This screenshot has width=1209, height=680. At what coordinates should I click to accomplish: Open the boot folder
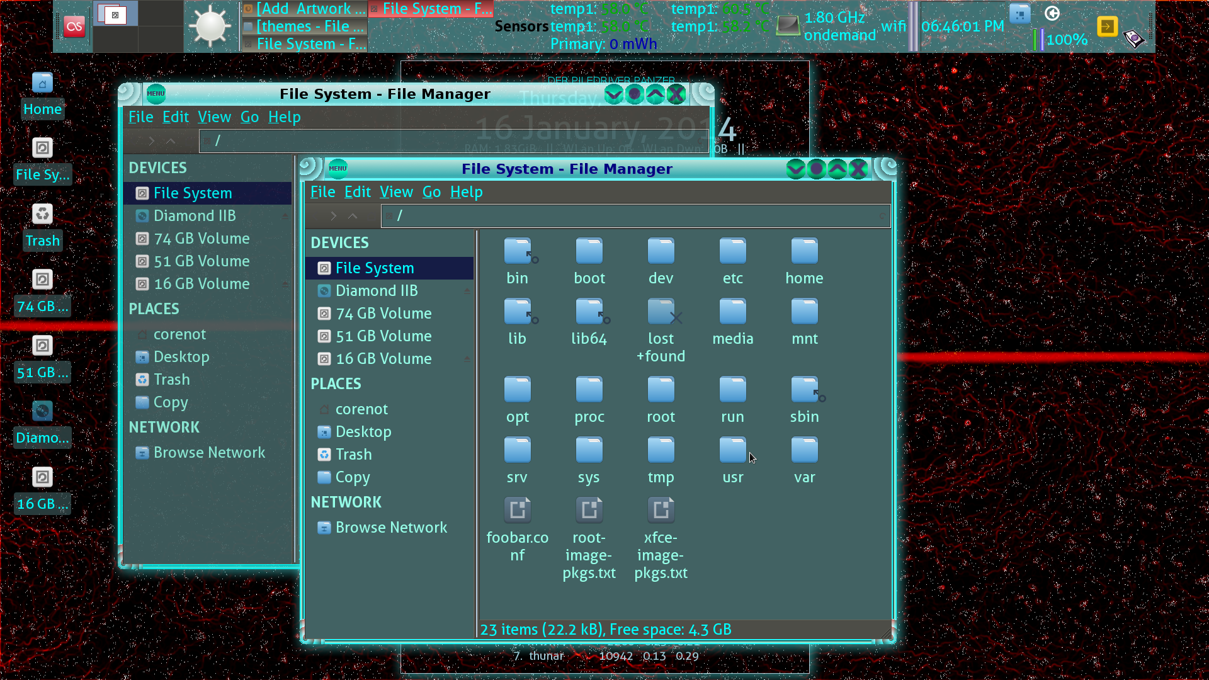[589, 252]
